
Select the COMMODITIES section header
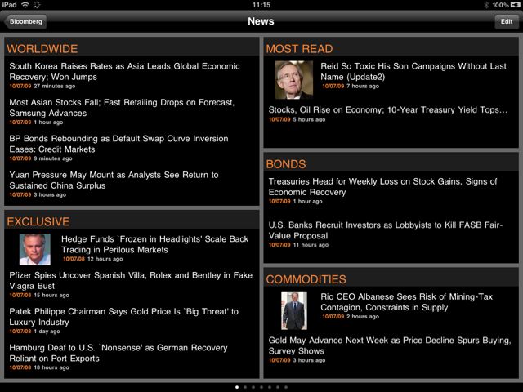306,279
